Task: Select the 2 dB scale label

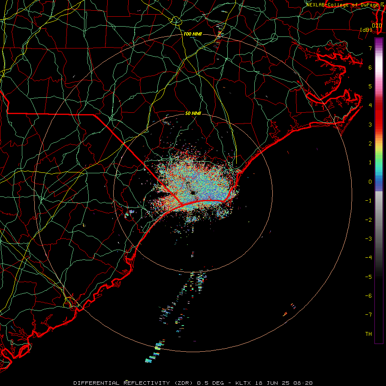Action: coord(370,144)
